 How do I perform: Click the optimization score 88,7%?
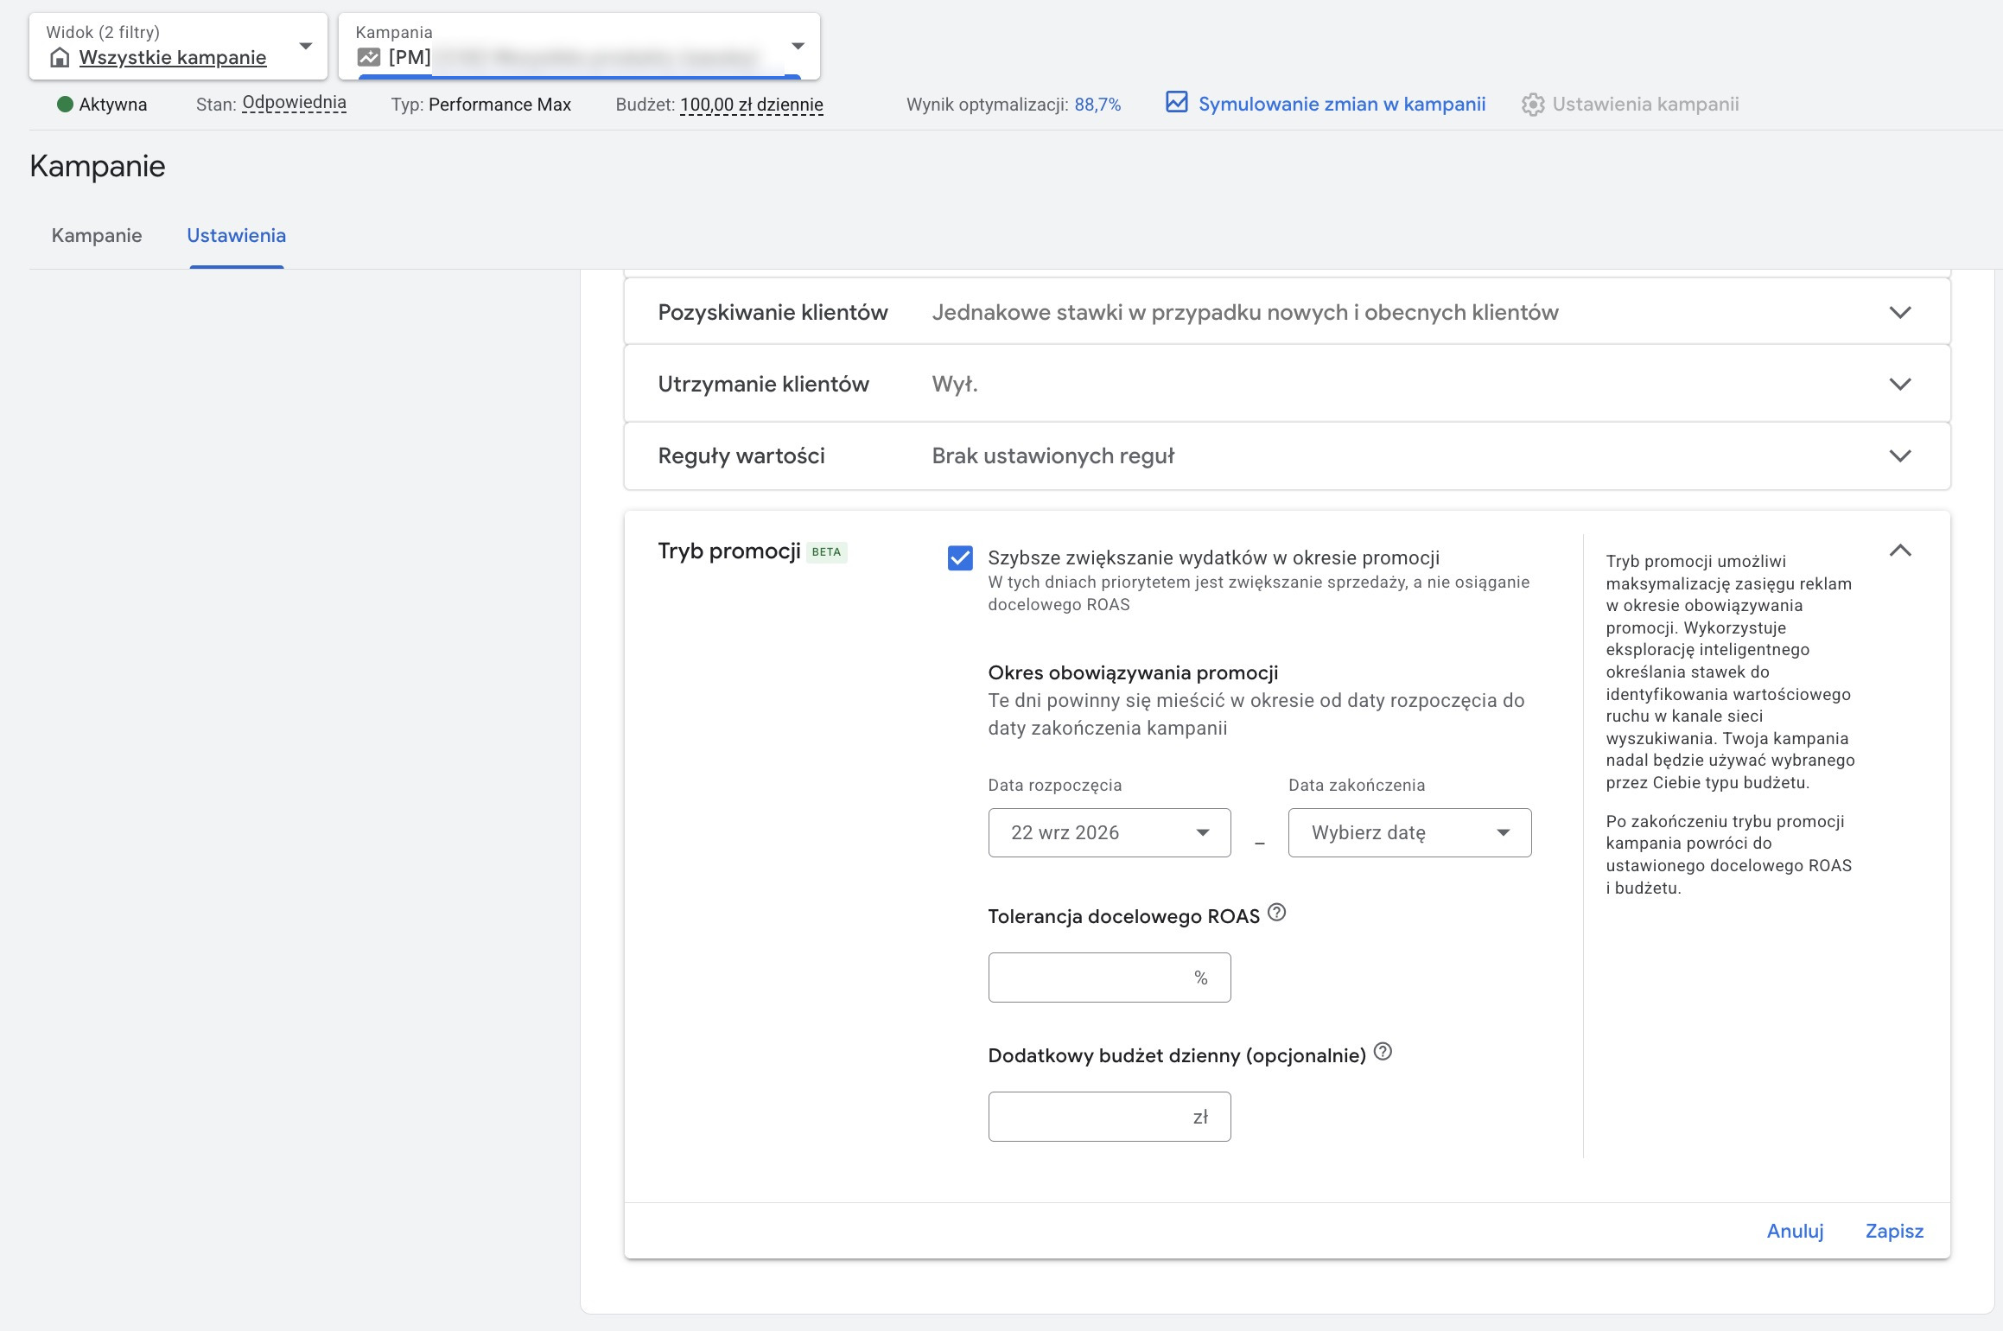tap(1097, 105)
